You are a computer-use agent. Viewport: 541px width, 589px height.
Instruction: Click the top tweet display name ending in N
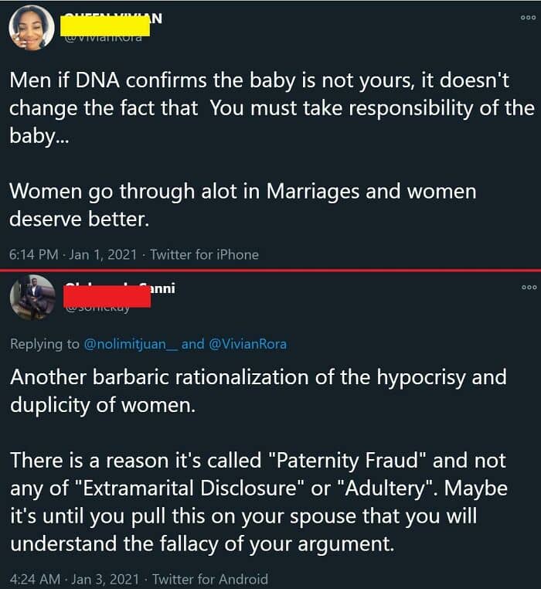coord(113,18)
